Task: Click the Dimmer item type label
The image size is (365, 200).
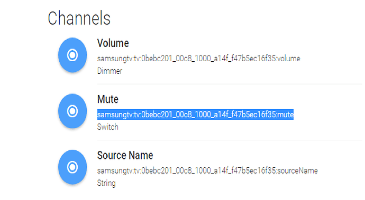Action: [x=109, y=71]
